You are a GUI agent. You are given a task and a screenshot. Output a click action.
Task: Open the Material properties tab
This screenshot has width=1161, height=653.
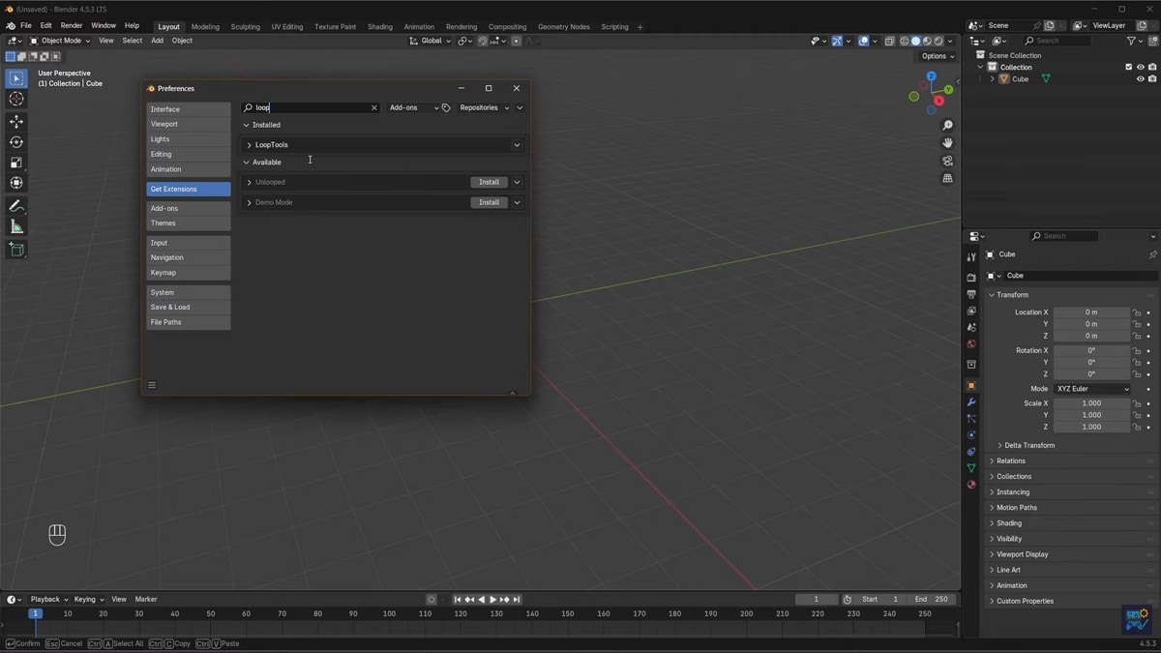pyautogui.click(x=971, y=485)
